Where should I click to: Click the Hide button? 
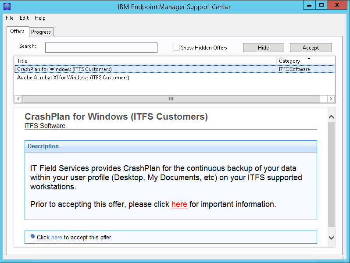click(x=264, y=47)
